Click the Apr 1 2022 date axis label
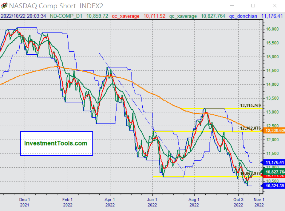 [110, 202]
